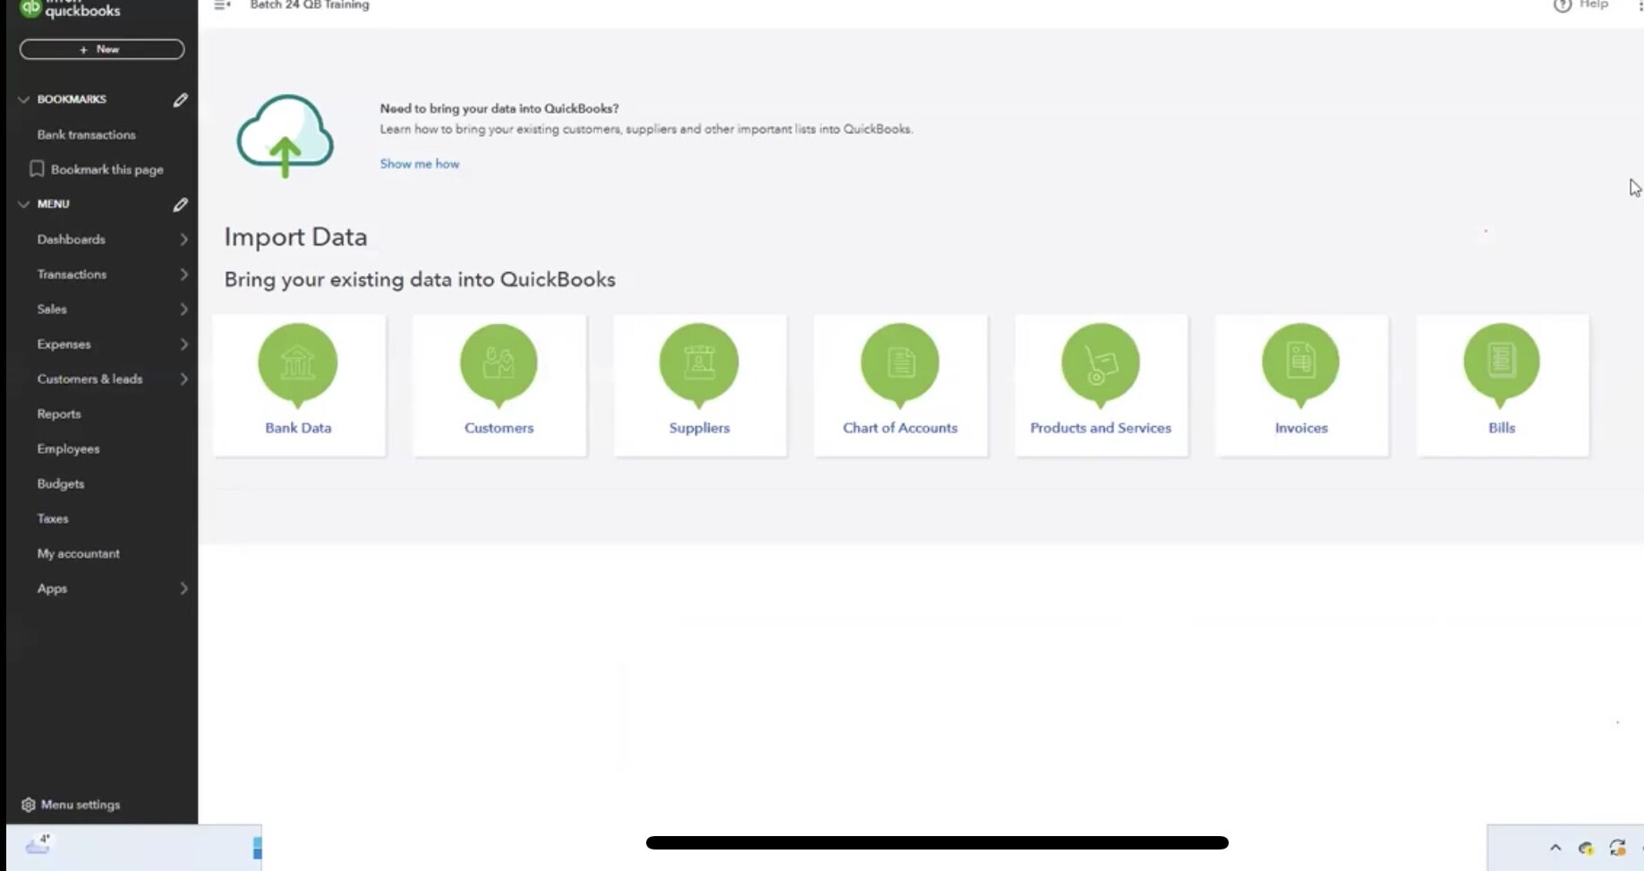The height and width of the screenshot is (871, 1644).
Task: Click the Chart of Accounts icon
Action: [x=900, y=365]
